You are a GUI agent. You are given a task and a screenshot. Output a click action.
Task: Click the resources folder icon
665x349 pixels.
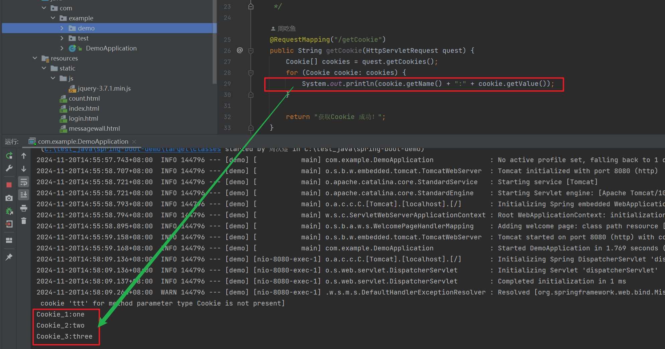click(45, 59)
